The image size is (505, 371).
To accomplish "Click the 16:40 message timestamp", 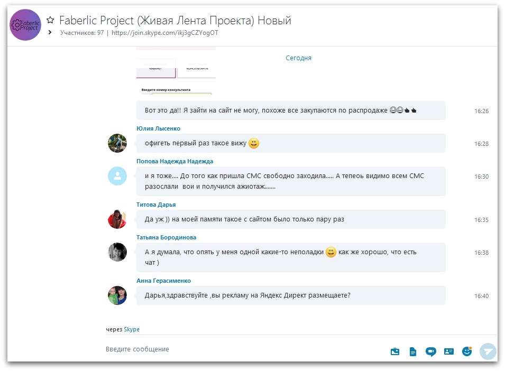I will [x=481, y=296].
